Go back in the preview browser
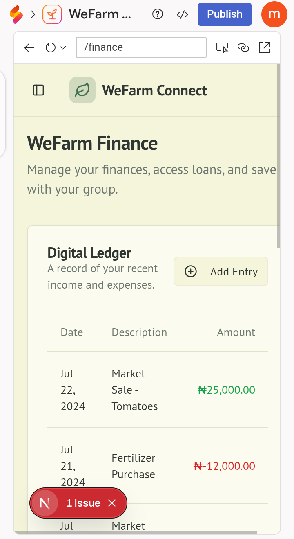Screen dimensions: 294x539 tap(29, 48)
